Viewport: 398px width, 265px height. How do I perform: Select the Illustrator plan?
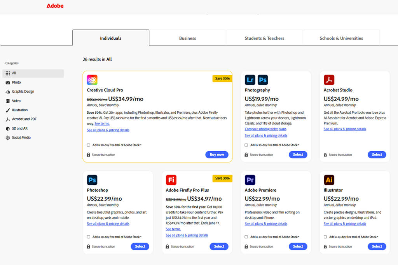click(x=377, y=246)
